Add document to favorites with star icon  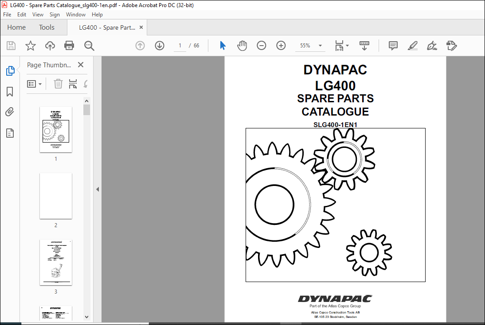(x=30, y=46)
